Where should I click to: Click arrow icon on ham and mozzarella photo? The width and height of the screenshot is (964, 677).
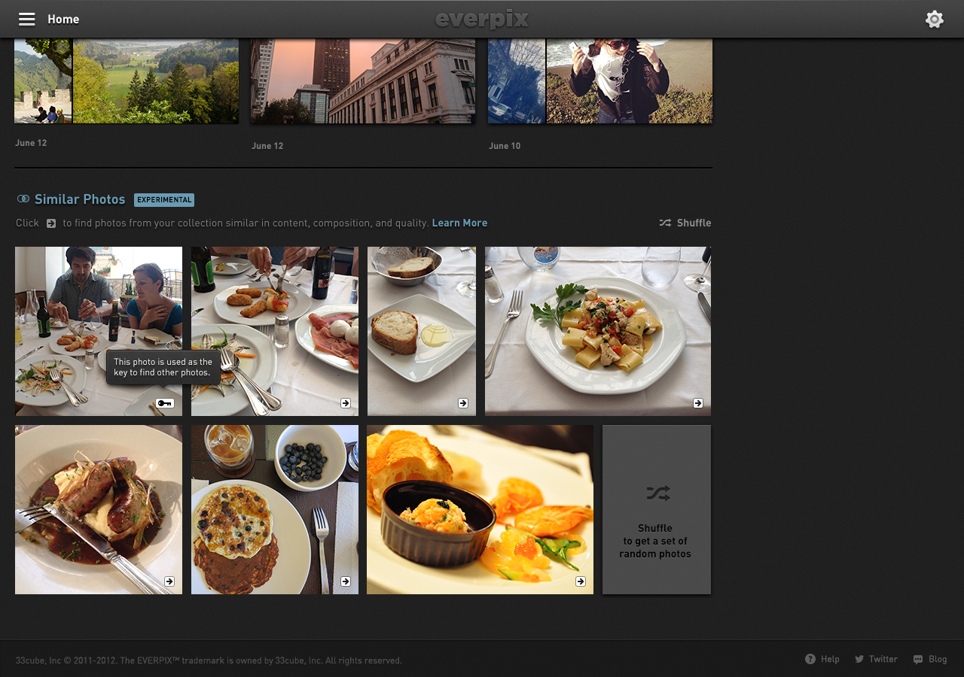point(346,403)
